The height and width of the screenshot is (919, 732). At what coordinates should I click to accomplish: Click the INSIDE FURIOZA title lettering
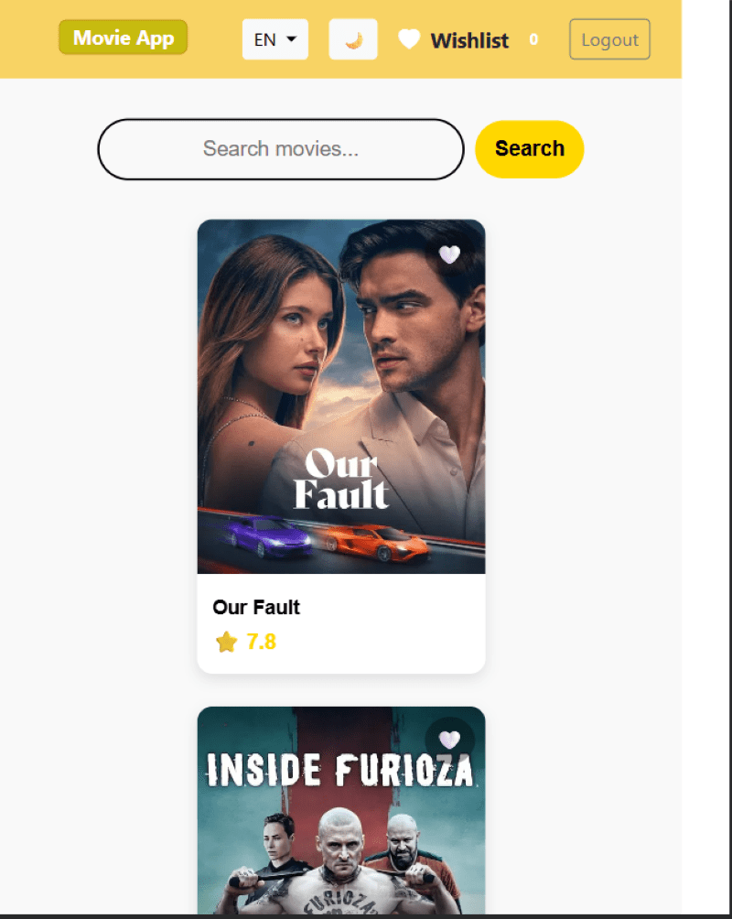tap(339, 769)
